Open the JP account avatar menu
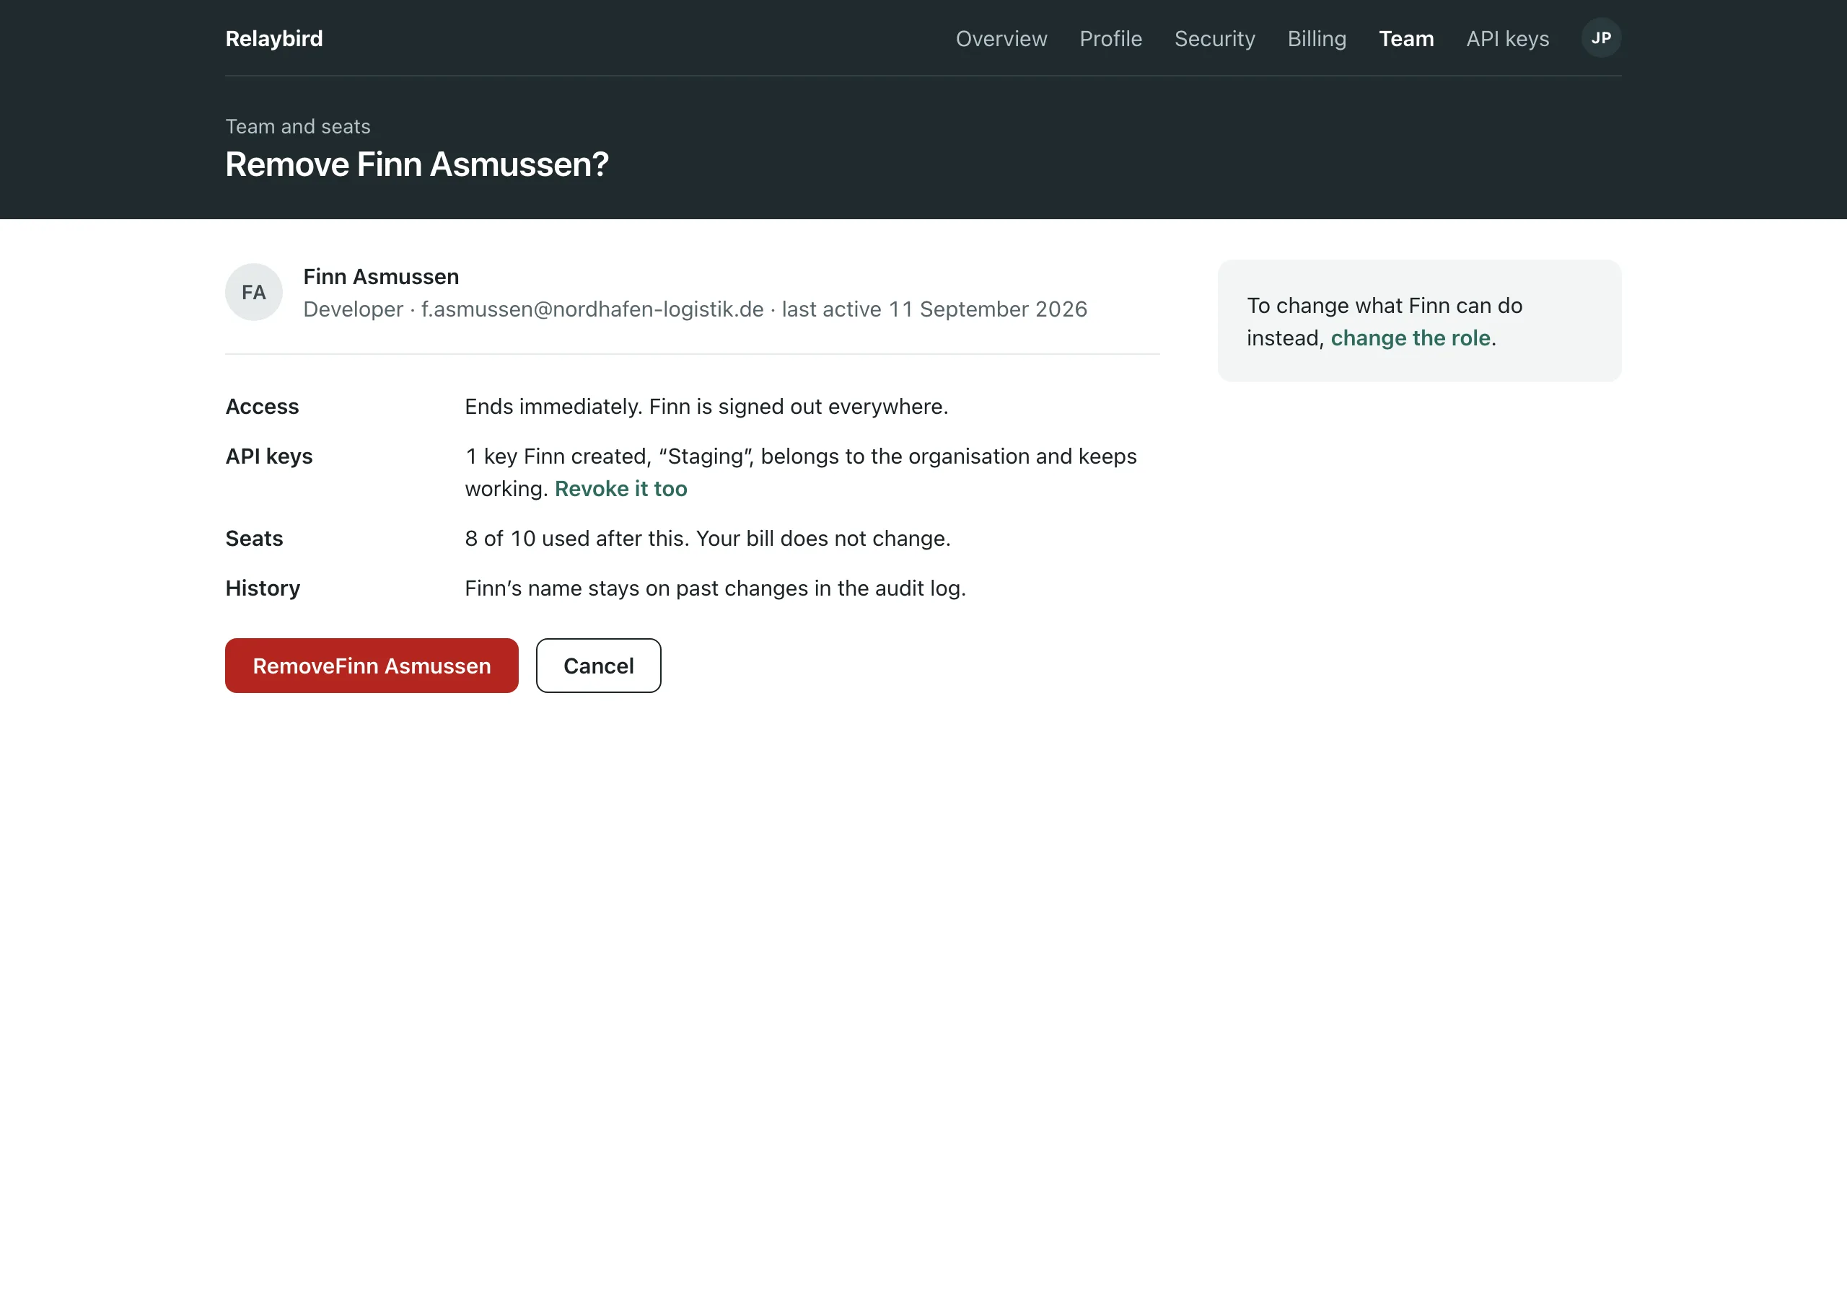Image resolution: width=1847 pixels, height=1298 pixels. 1601,37
